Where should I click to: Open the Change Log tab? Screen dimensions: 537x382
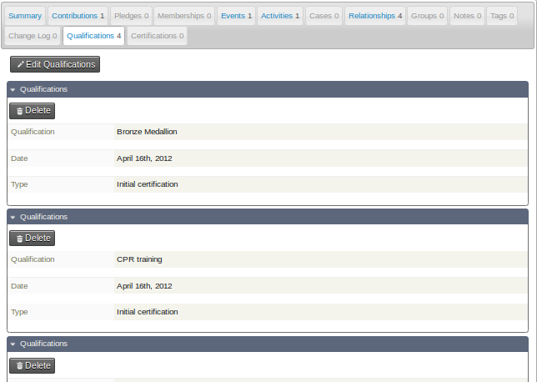click(33, 36)
